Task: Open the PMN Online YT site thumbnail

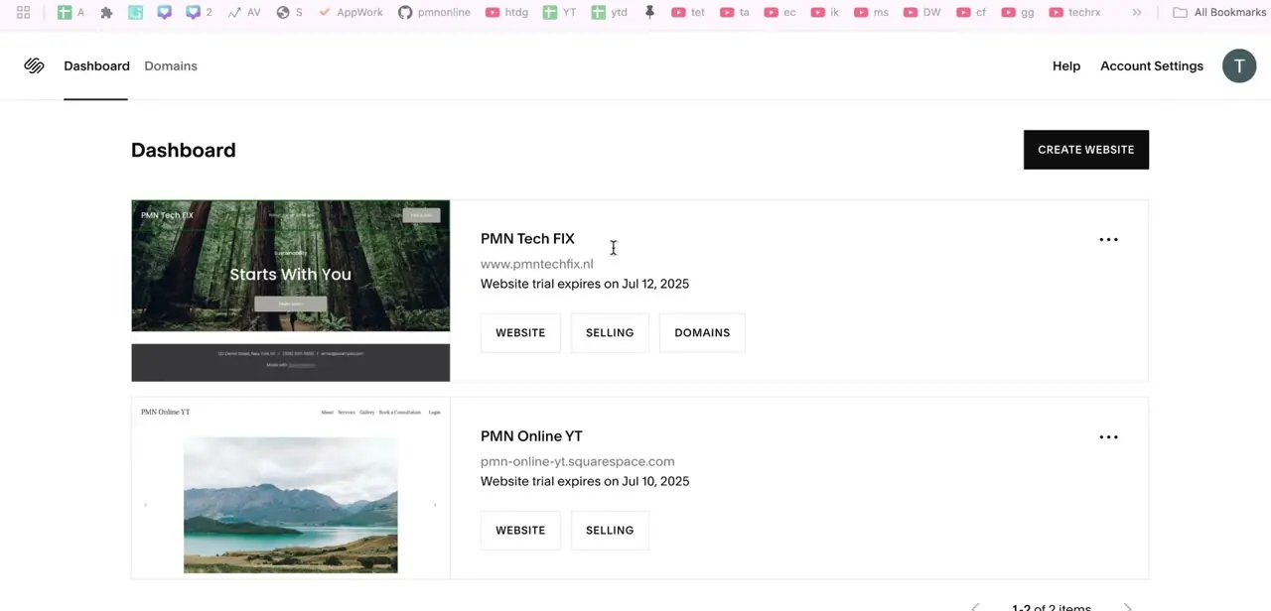Action: pyautogui.click(x=291, y=488)
